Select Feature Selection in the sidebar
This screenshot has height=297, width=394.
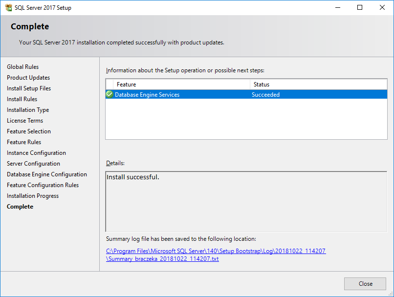coord(29,131)
